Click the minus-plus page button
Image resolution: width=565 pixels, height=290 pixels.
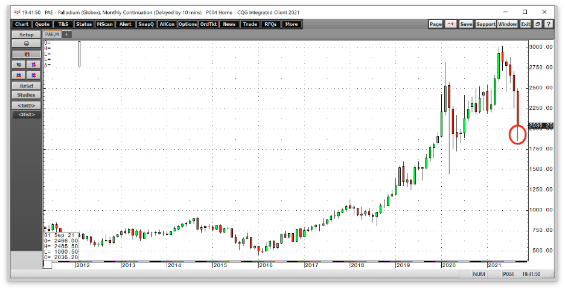451,24
